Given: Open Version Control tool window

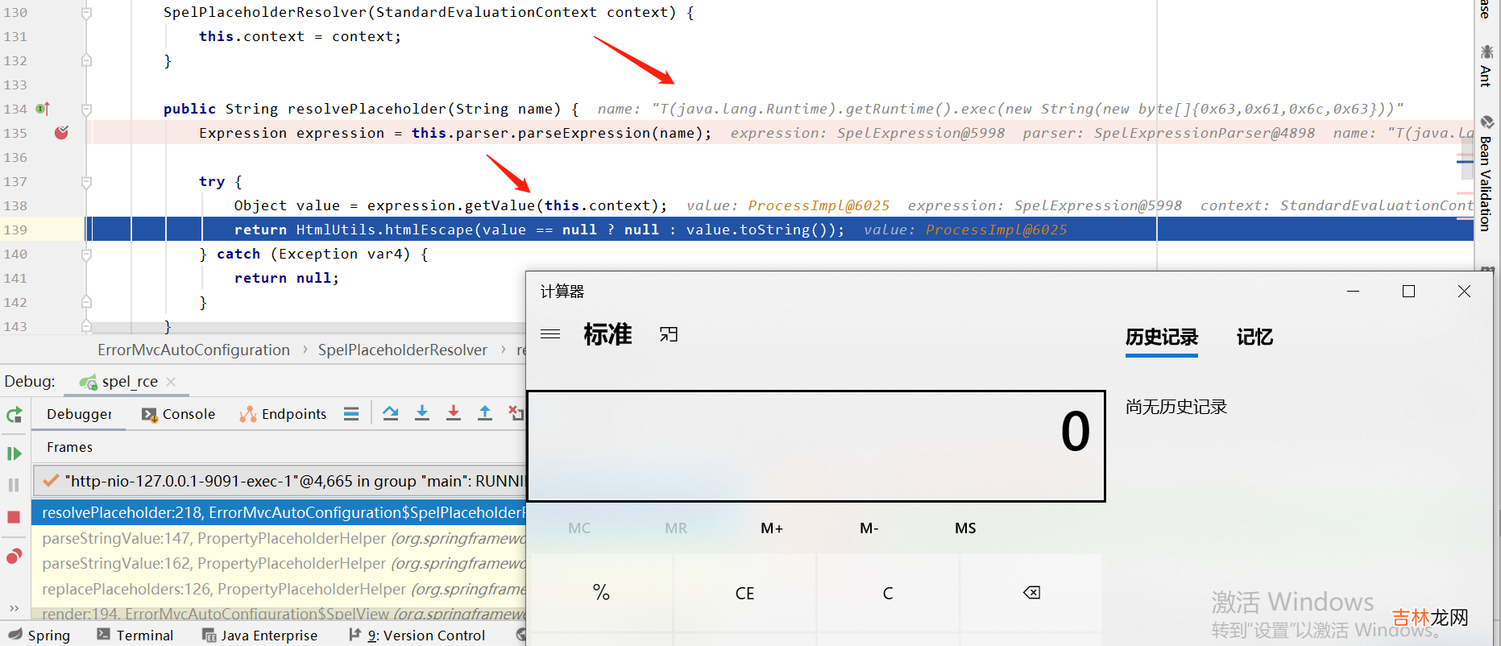Looking at the screenshot, I should pos(417,635).
